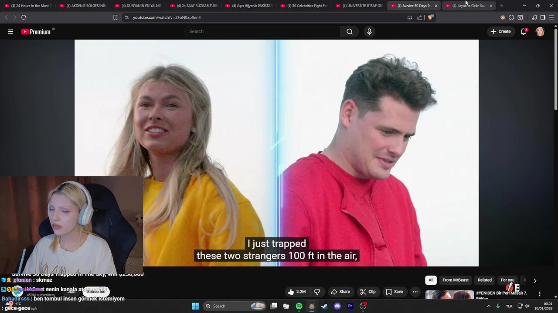Bookmark this page using the bookmark icon

click(x=115, y=17)
